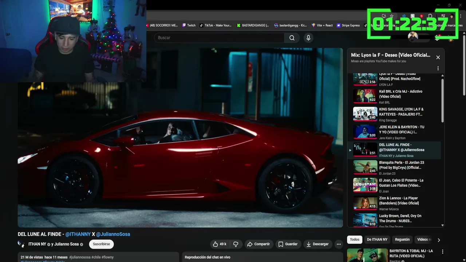This screenshot has width=466, height=262.
Task: Open more actions ellipsis beside Descargar
Action: coord(339,244)
